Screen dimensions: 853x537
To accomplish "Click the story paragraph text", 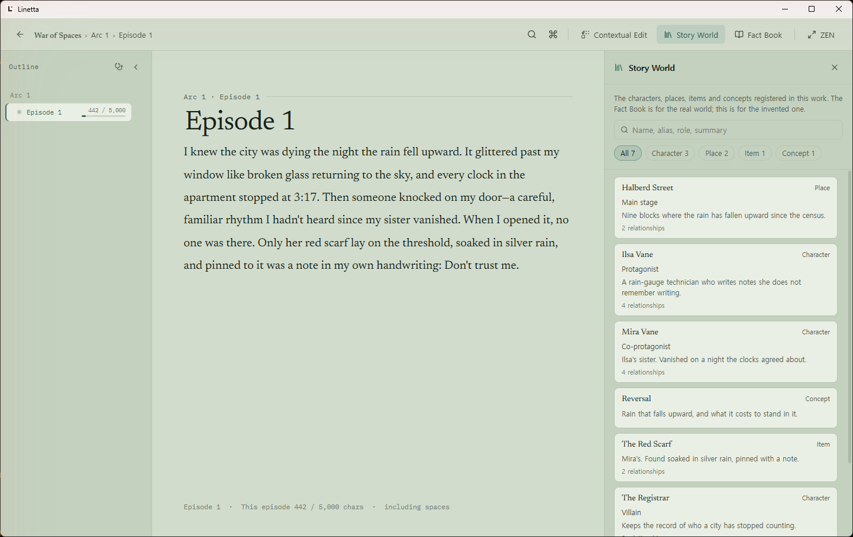I will (376, 209).
